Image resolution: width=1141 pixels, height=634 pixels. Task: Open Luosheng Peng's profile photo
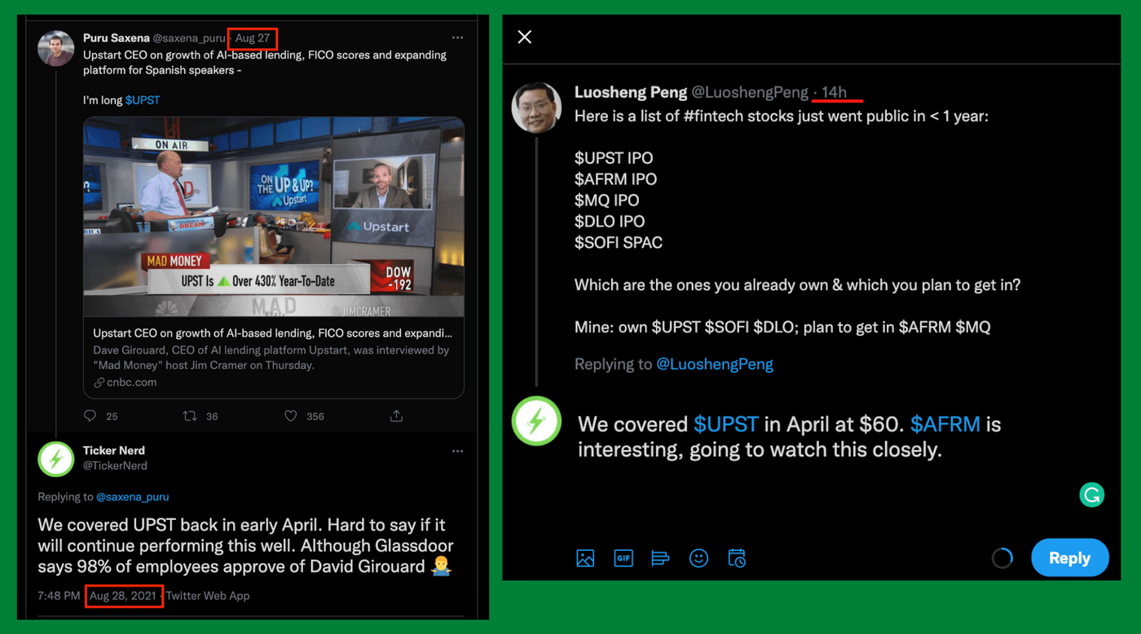pyautogui.click(x=536, y=107)
